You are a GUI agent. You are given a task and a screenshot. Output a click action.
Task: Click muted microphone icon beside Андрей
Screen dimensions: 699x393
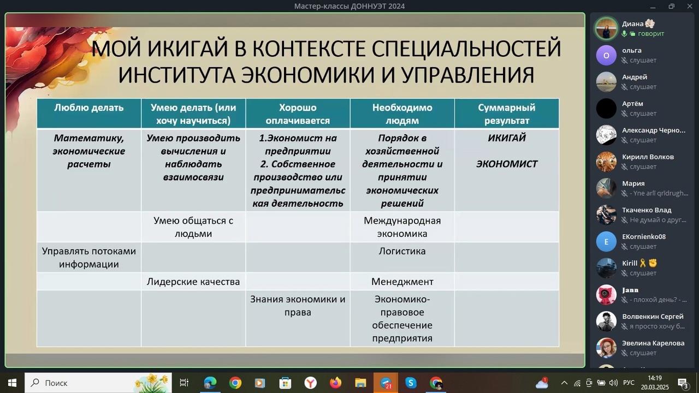(625, 87)
